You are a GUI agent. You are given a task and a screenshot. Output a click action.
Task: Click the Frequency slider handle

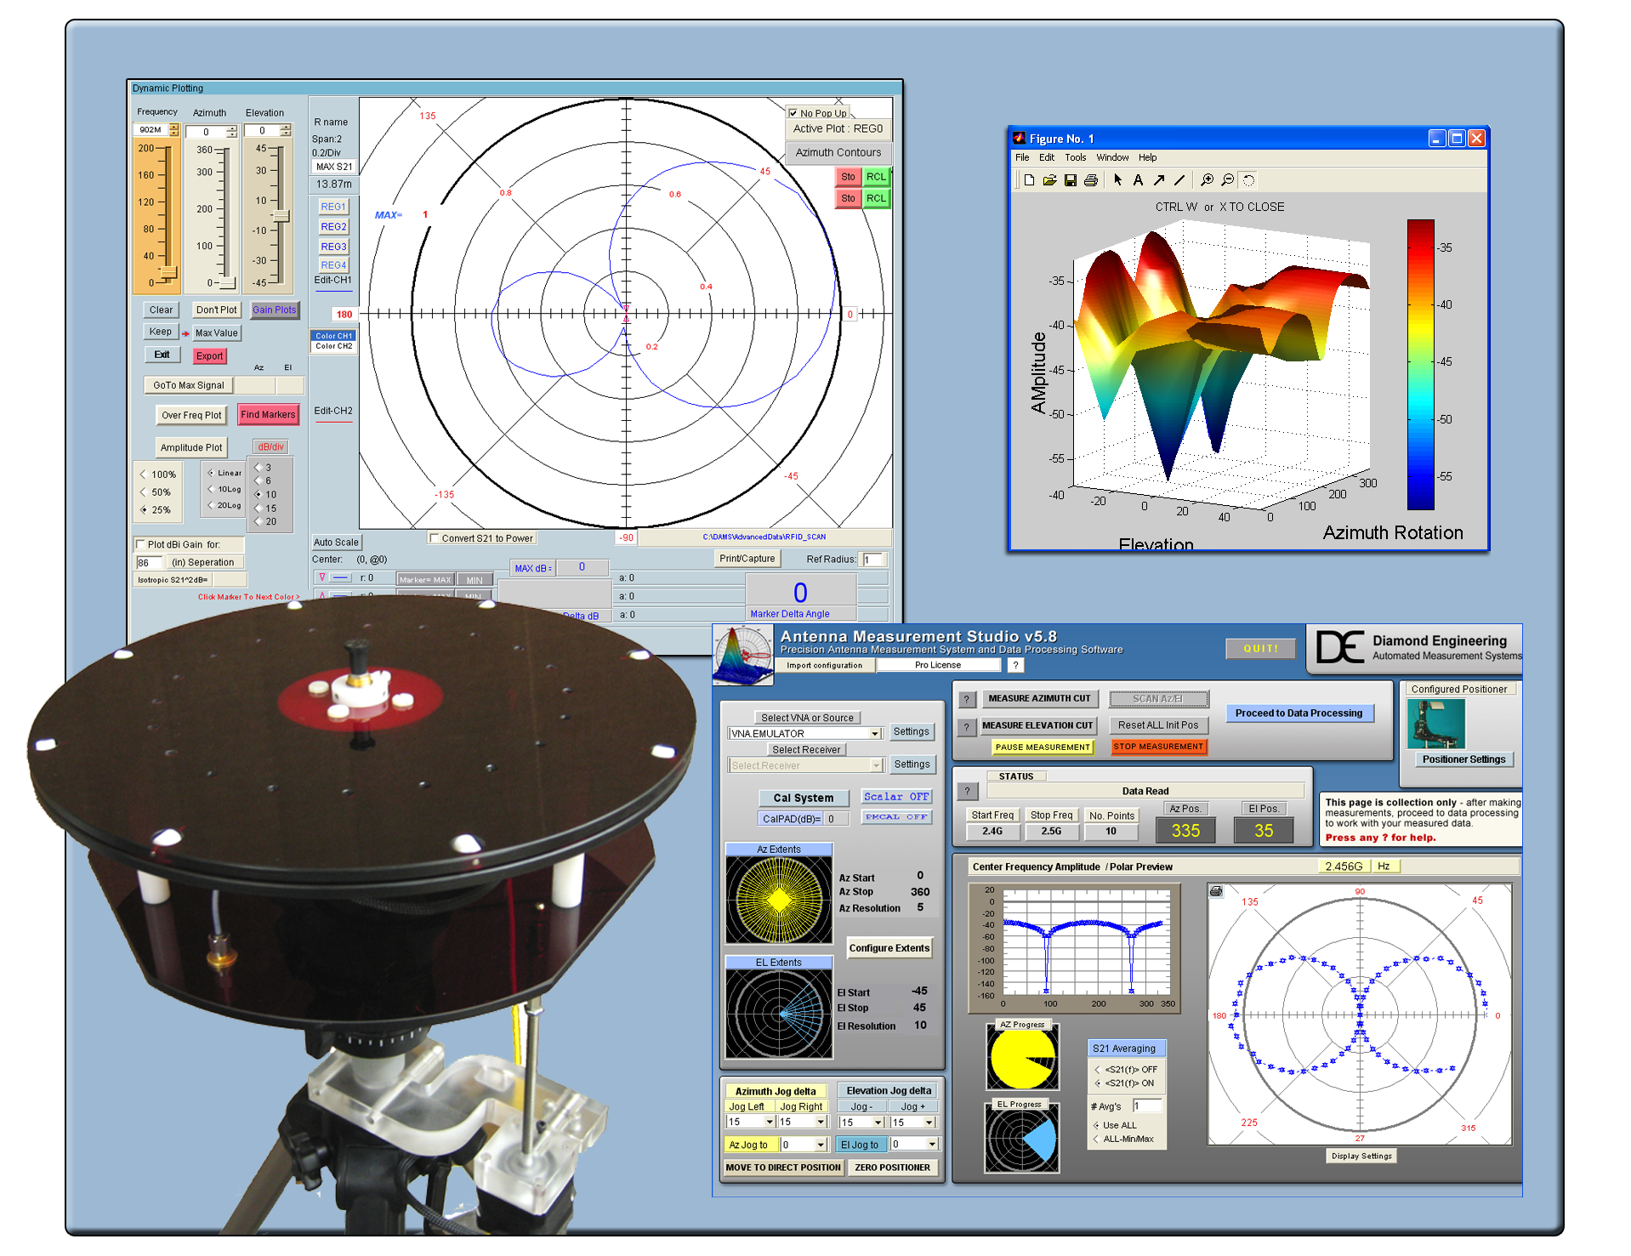tap(168, 272)
